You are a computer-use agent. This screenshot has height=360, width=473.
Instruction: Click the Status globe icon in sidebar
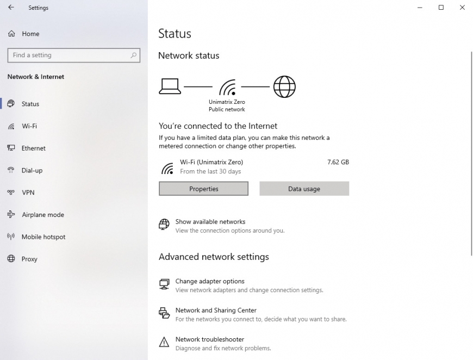click(x=11, y=103)
